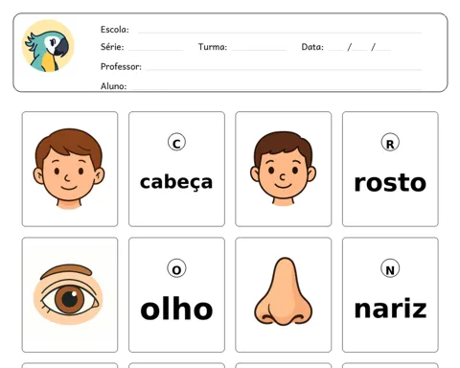Click the Data label in header
This screenshot has height=368, width=460.
coord(312,47)
